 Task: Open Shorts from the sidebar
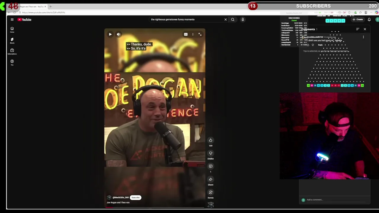[x=12, y=41]
